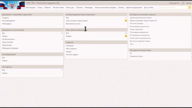
Task: Open "Реестры внешней отправки" menu
Action: point(105,7)
